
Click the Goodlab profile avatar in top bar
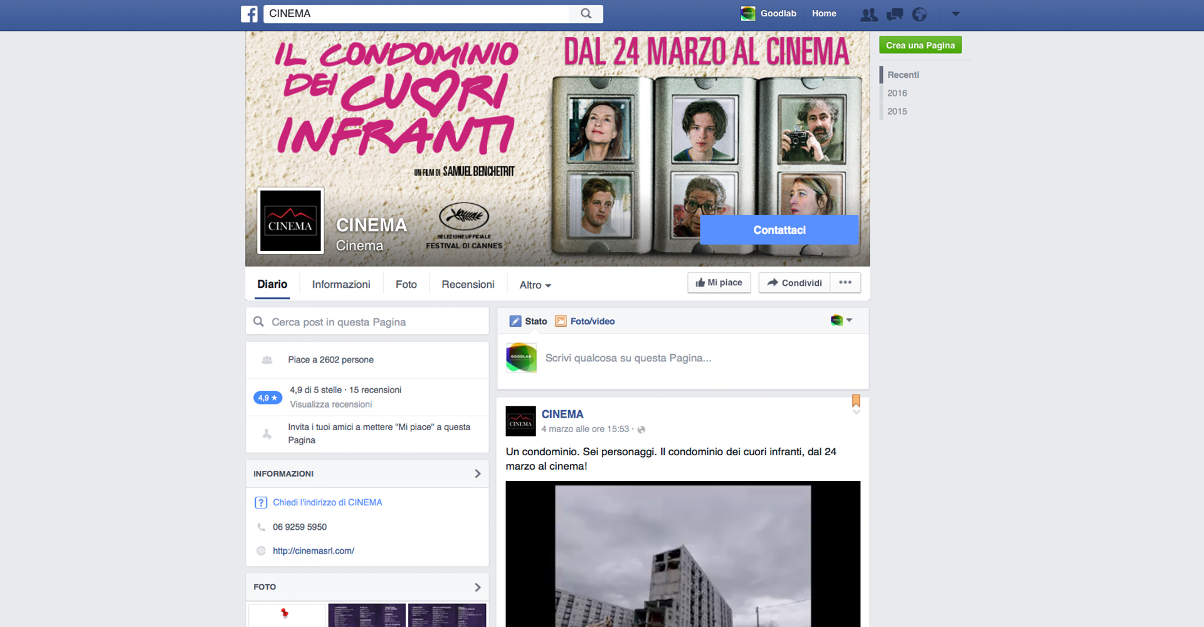coord(748,13)
